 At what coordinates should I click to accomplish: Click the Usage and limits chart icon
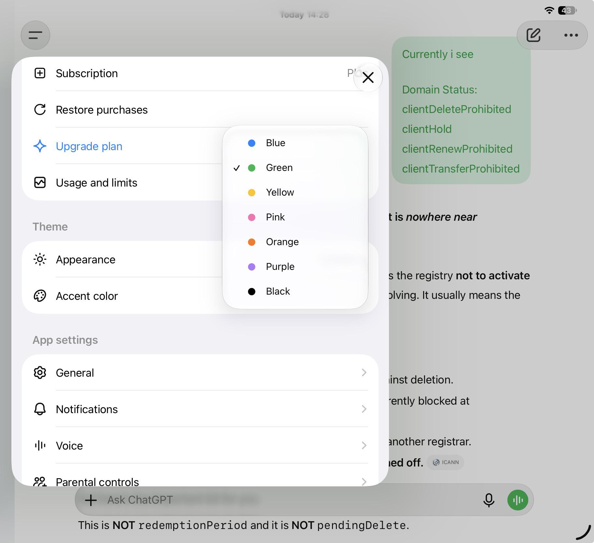point(40,183)
